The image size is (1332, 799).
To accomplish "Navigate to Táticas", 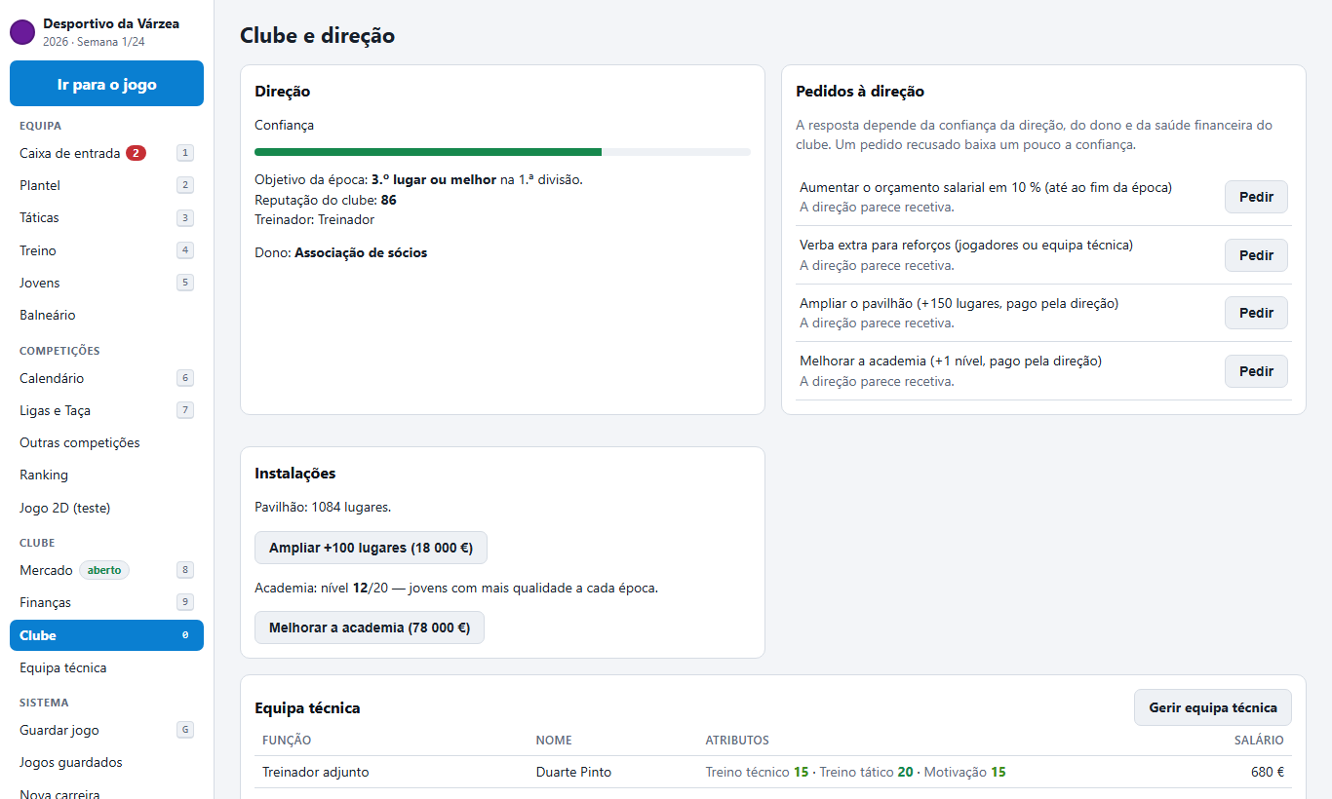I will pos(106,217).
